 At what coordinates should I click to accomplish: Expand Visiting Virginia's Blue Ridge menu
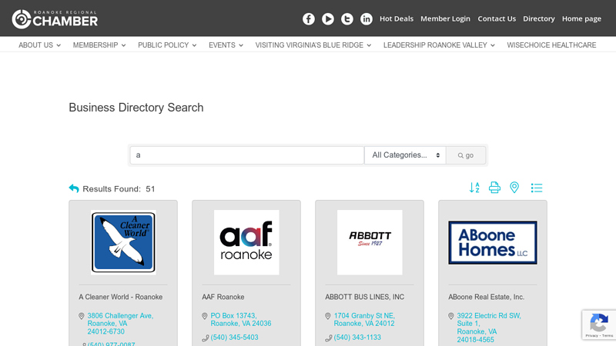tap(313, 45)
